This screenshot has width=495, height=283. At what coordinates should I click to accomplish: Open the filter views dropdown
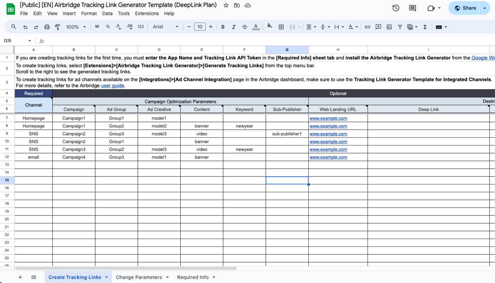click(412, 27)
